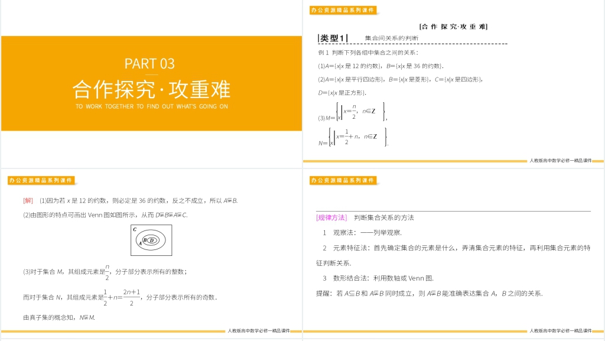This screenshot has width=605, height=341.
Task: Click method 2 "元素特征法" line
Action: pos(453,255)
